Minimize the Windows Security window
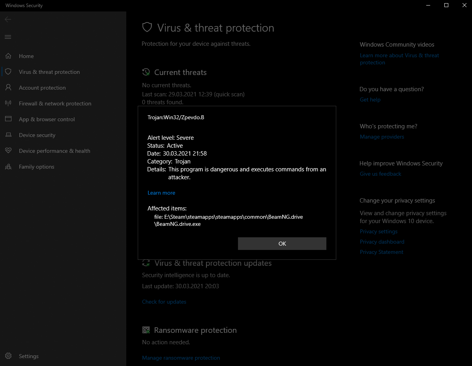The width and height of the screenshot is (472, 366). tap(428, 6)
